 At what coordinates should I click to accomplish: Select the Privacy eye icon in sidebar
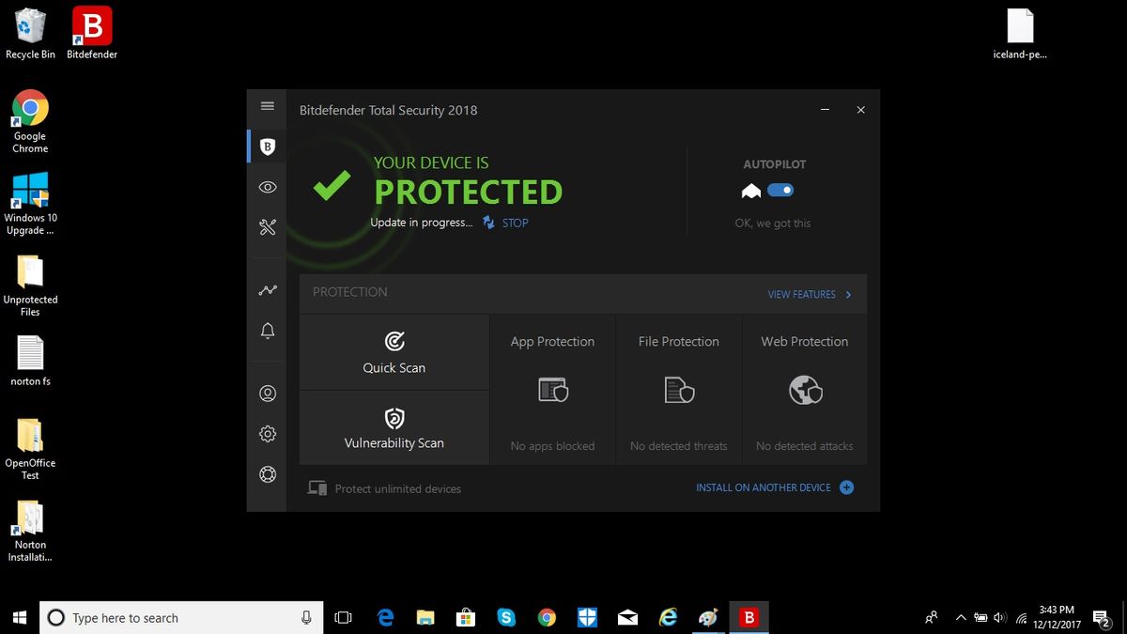268,187
